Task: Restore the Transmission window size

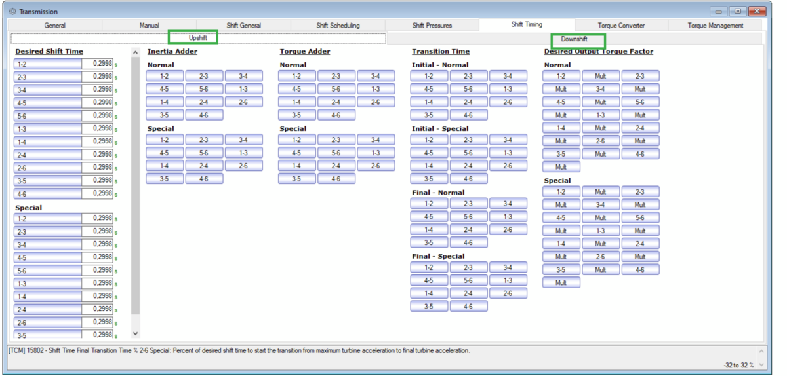Action: pyautogui.click(x=738, y=12)
